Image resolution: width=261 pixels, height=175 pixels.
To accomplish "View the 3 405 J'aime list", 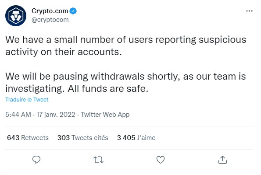I will click(136, 138).
